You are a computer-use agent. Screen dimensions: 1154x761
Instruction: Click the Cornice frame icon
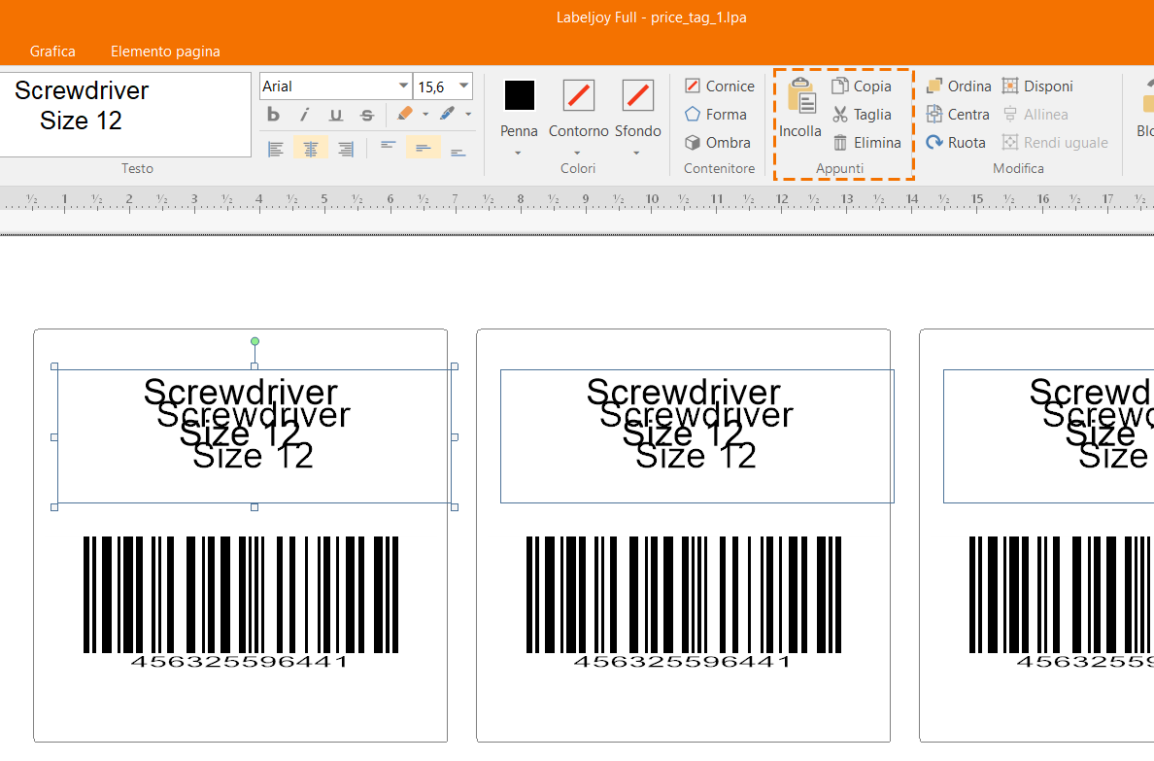(692, 86)
